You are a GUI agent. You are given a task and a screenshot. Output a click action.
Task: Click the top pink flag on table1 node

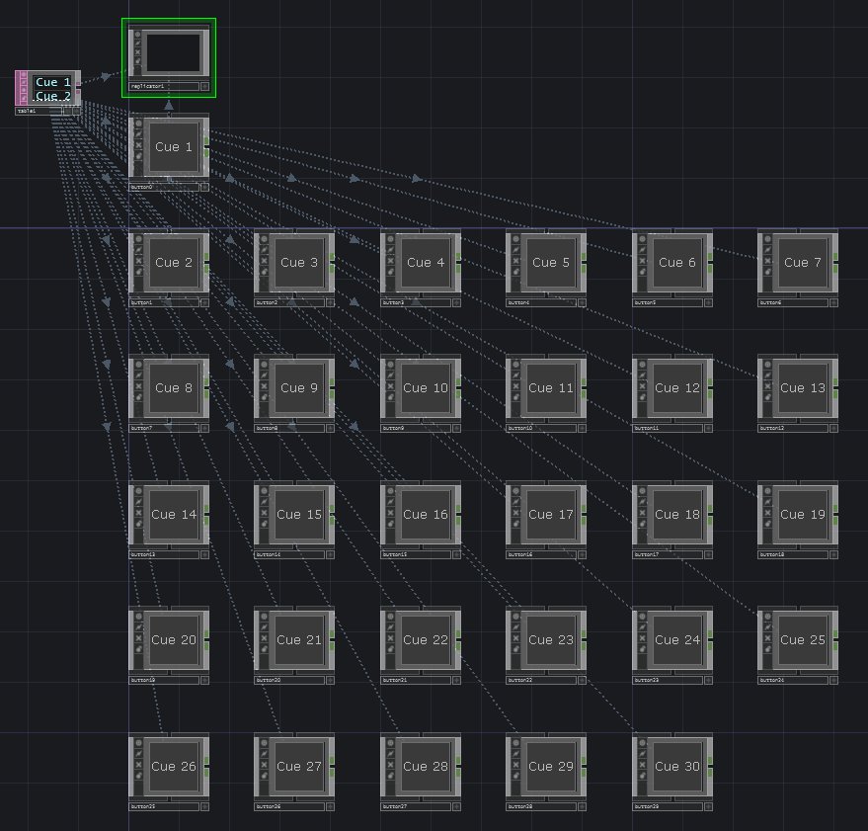[23, 77]
